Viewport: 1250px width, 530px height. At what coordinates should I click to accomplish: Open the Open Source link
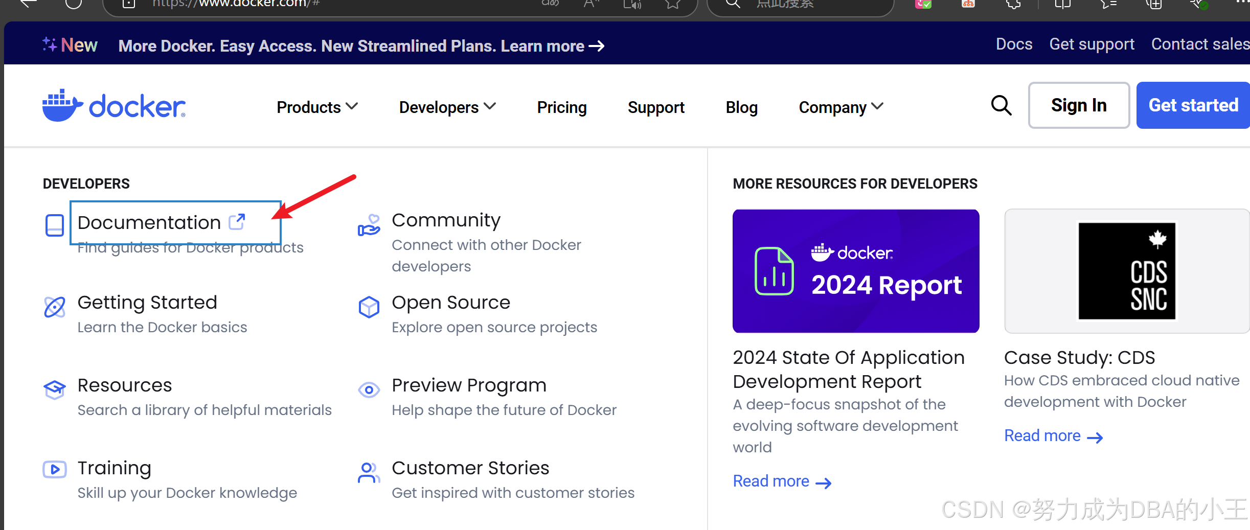click(451, 303)
